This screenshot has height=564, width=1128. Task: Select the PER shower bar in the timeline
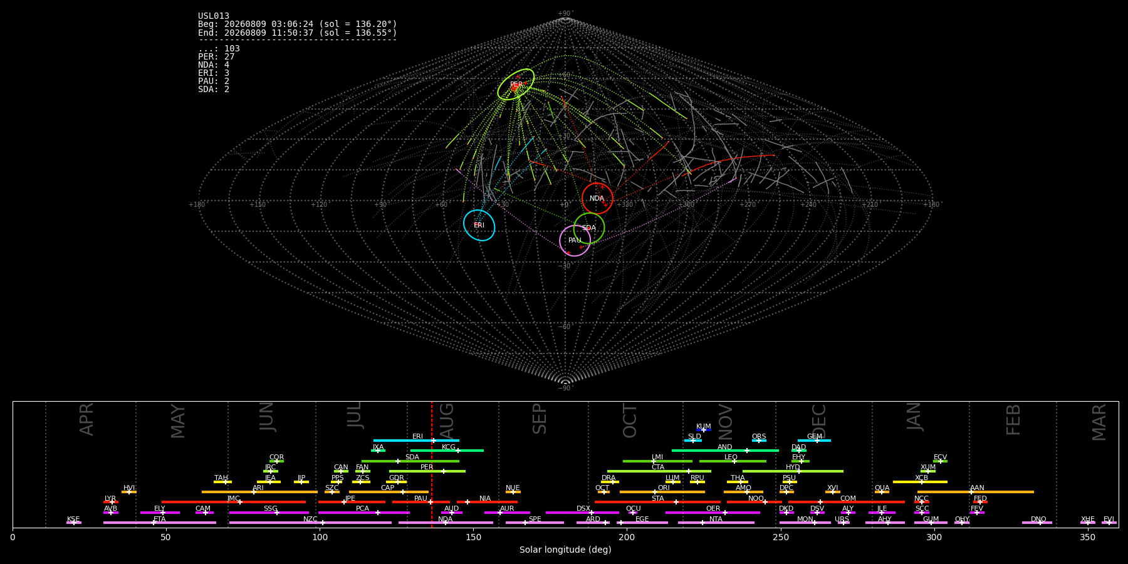coord(427,471)
